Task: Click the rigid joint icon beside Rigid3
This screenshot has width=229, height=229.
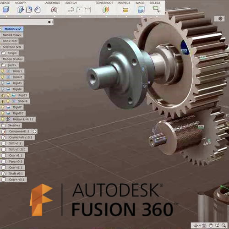Action: (8, 83)
